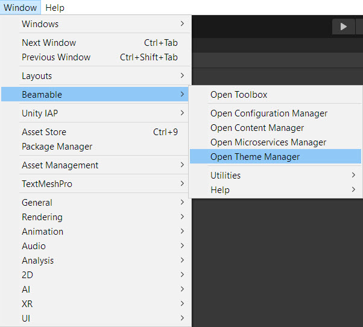Click the Play button in the toolbar
This screenshot has width=363, height=327.
point(344,27)
